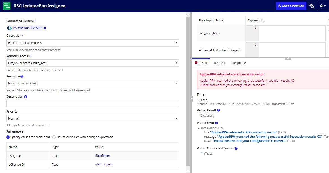Show help for the Description field

[x=25, y=96]
